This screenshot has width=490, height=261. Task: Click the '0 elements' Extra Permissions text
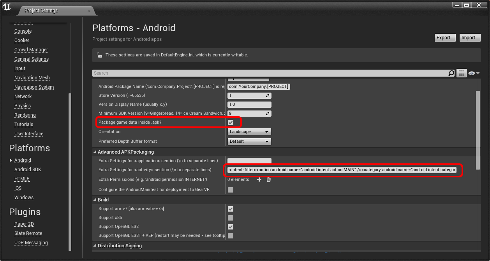(238, 179)
